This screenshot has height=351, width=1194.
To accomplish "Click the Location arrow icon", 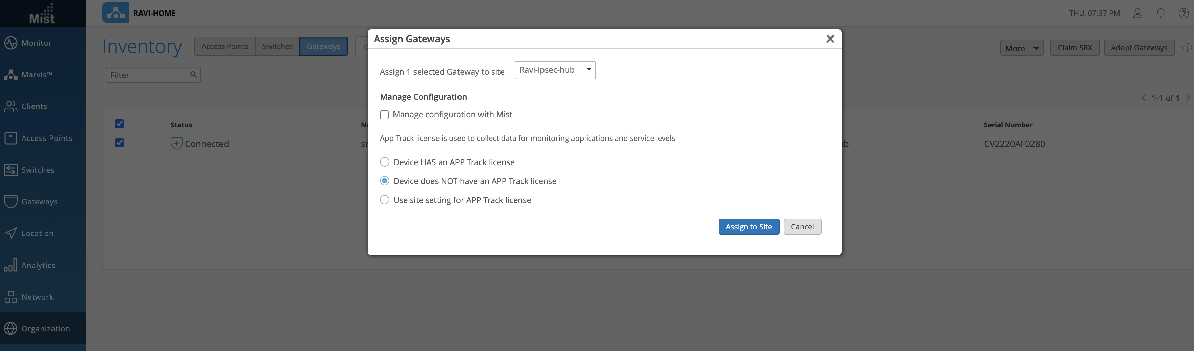I will (10, 233).
